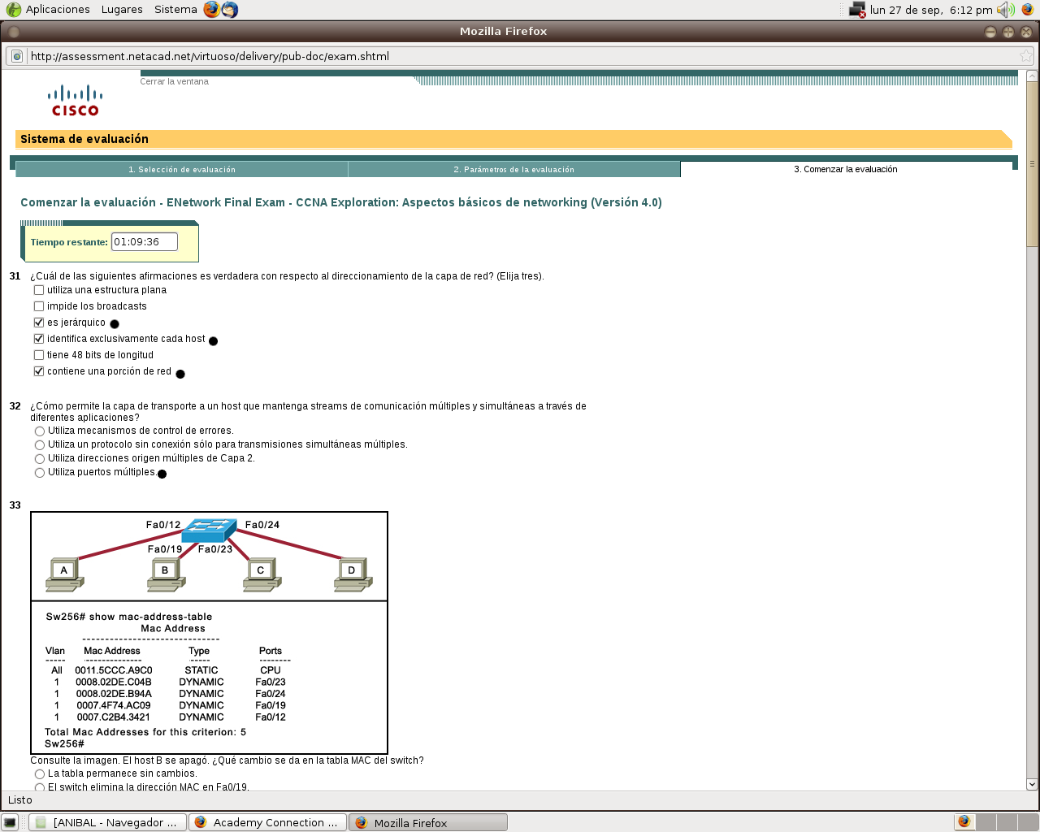Click the 'Mozilla Firefox' window title bar text
Viewport: 1040px width, 832px height.
tap(504, 32)
